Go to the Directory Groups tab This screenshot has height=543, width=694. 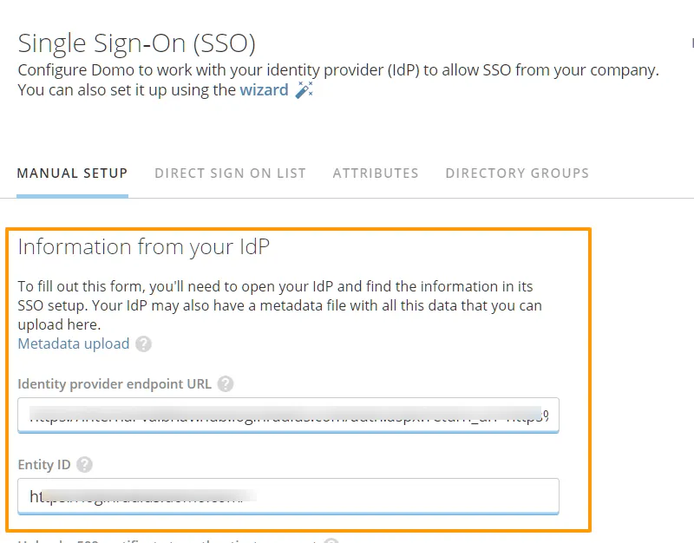pyautogui.click(x=517, y=173)
